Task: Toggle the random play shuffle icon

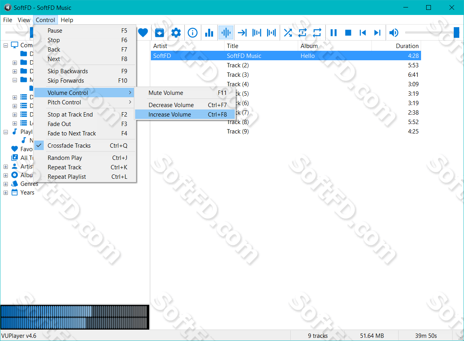Action: click(x=288, y=33)
